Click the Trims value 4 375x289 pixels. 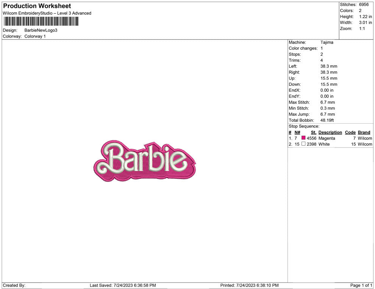(x=322, y=60)
